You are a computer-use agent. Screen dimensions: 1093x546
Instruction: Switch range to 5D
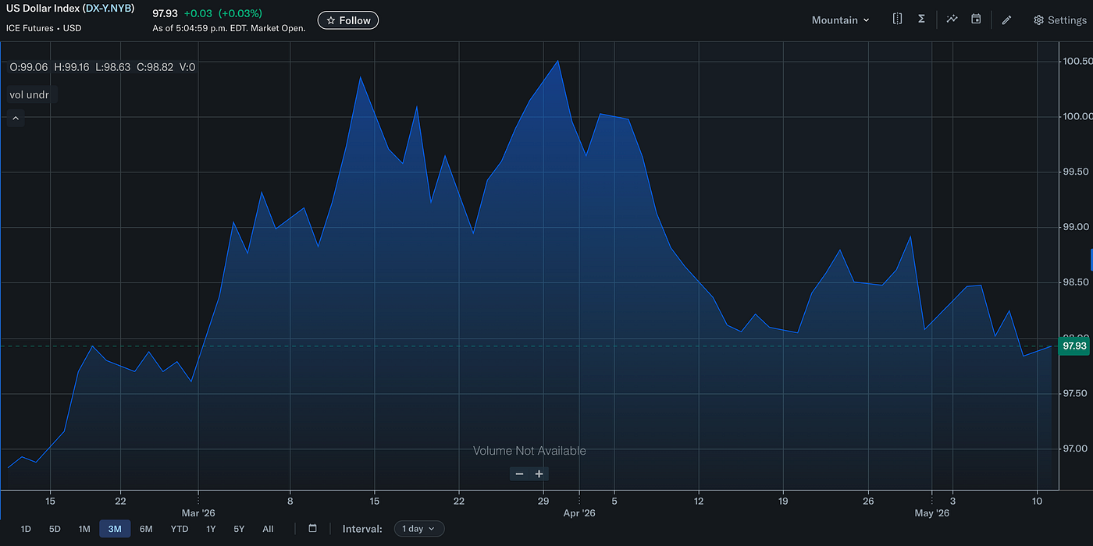click(x=55, y=529)
